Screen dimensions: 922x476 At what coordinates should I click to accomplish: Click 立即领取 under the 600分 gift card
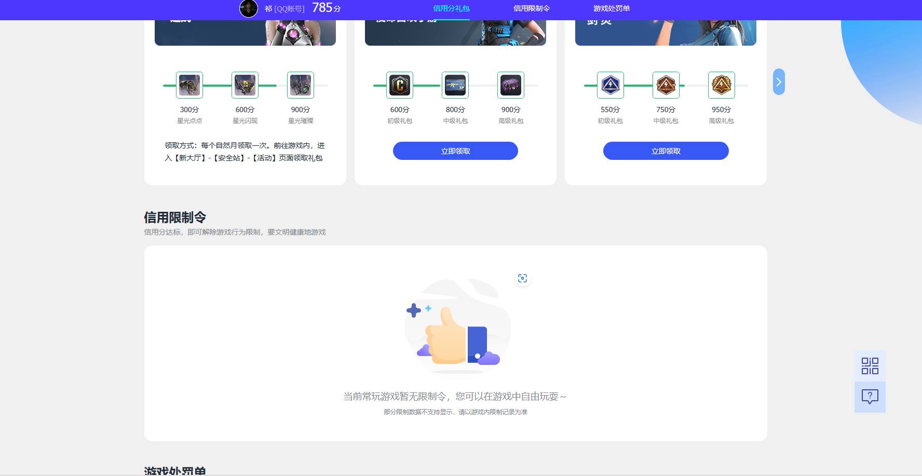click(455, 151)
